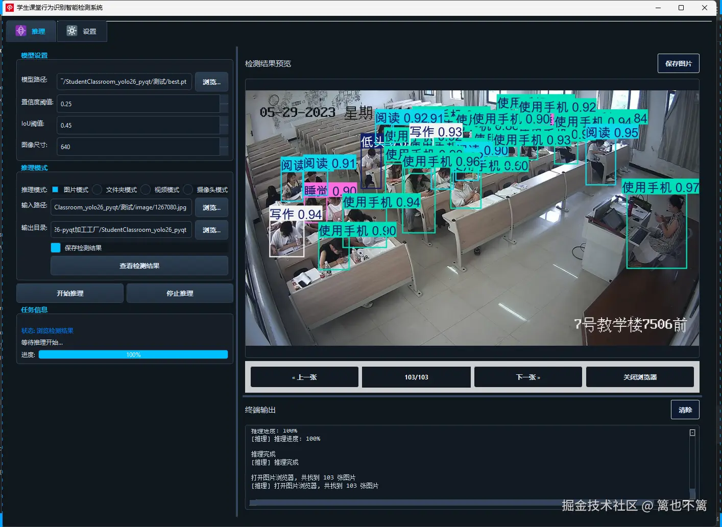Click 浏览 next to 输入路径

coord(211,207)
